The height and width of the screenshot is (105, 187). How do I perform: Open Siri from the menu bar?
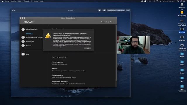point(181,1)
